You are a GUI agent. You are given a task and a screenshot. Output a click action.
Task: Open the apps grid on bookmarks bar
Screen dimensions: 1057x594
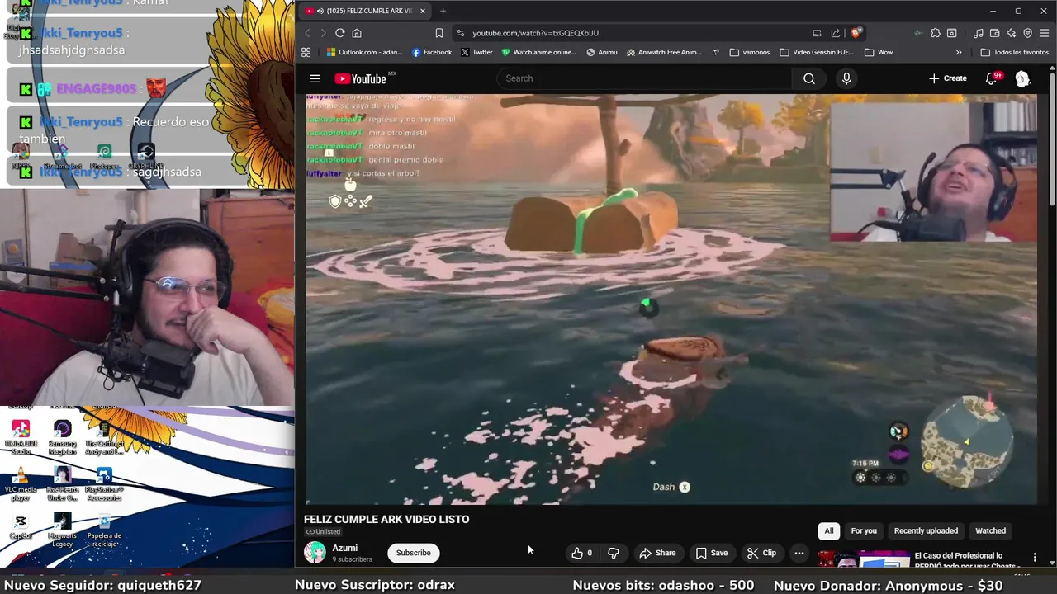[x=306, y=52]
